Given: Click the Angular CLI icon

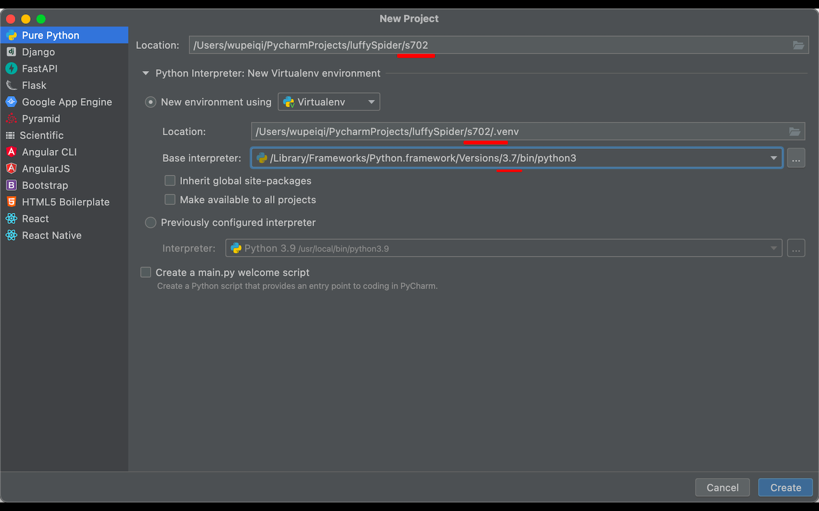Looking at the screenshot, I should point(11,152).
